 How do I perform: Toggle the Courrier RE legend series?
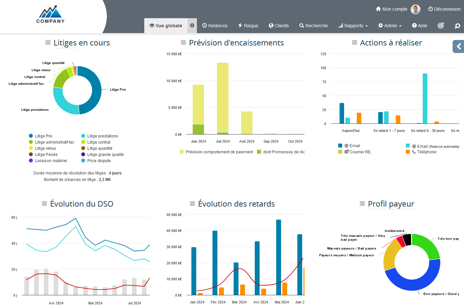coord(354,152)
